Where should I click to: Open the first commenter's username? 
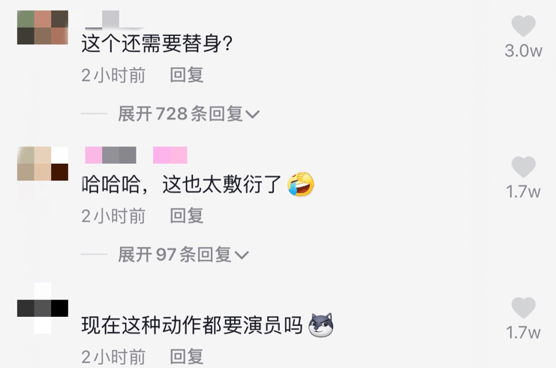[115, 20]
